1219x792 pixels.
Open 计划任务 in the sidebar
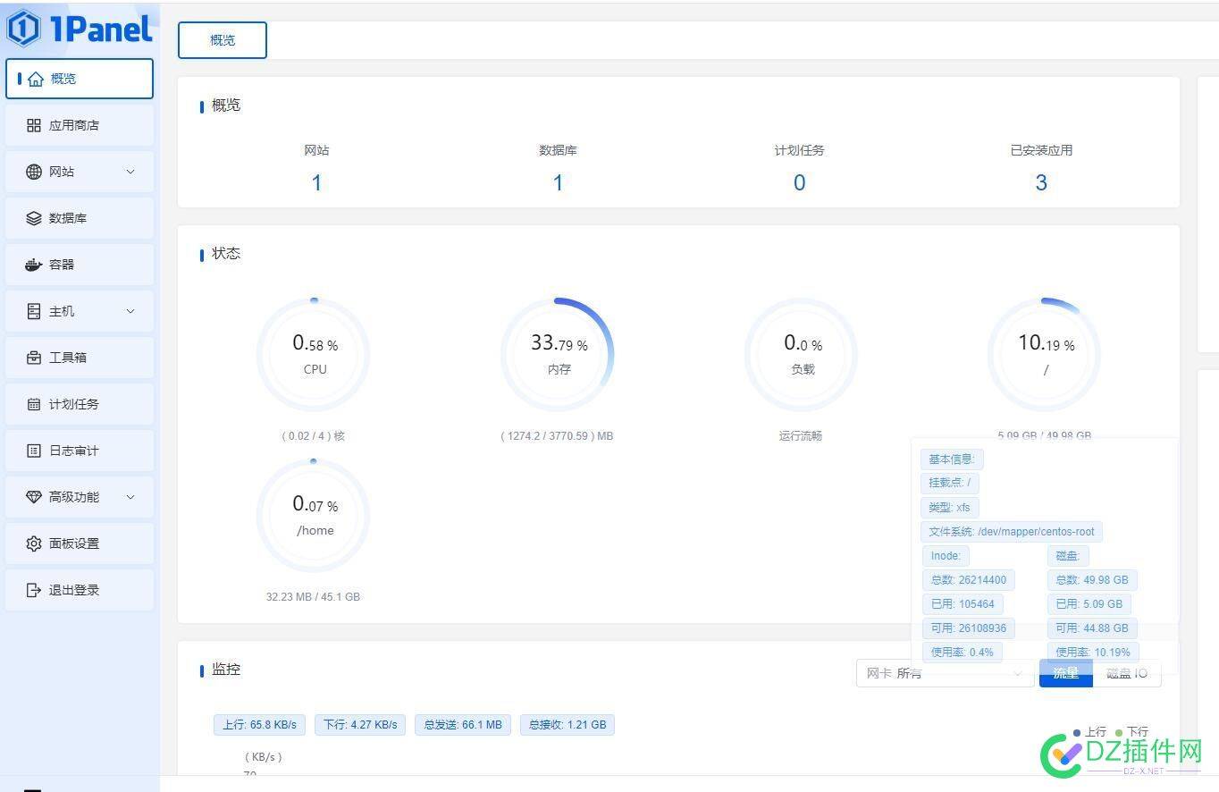[x=80, y=404]
